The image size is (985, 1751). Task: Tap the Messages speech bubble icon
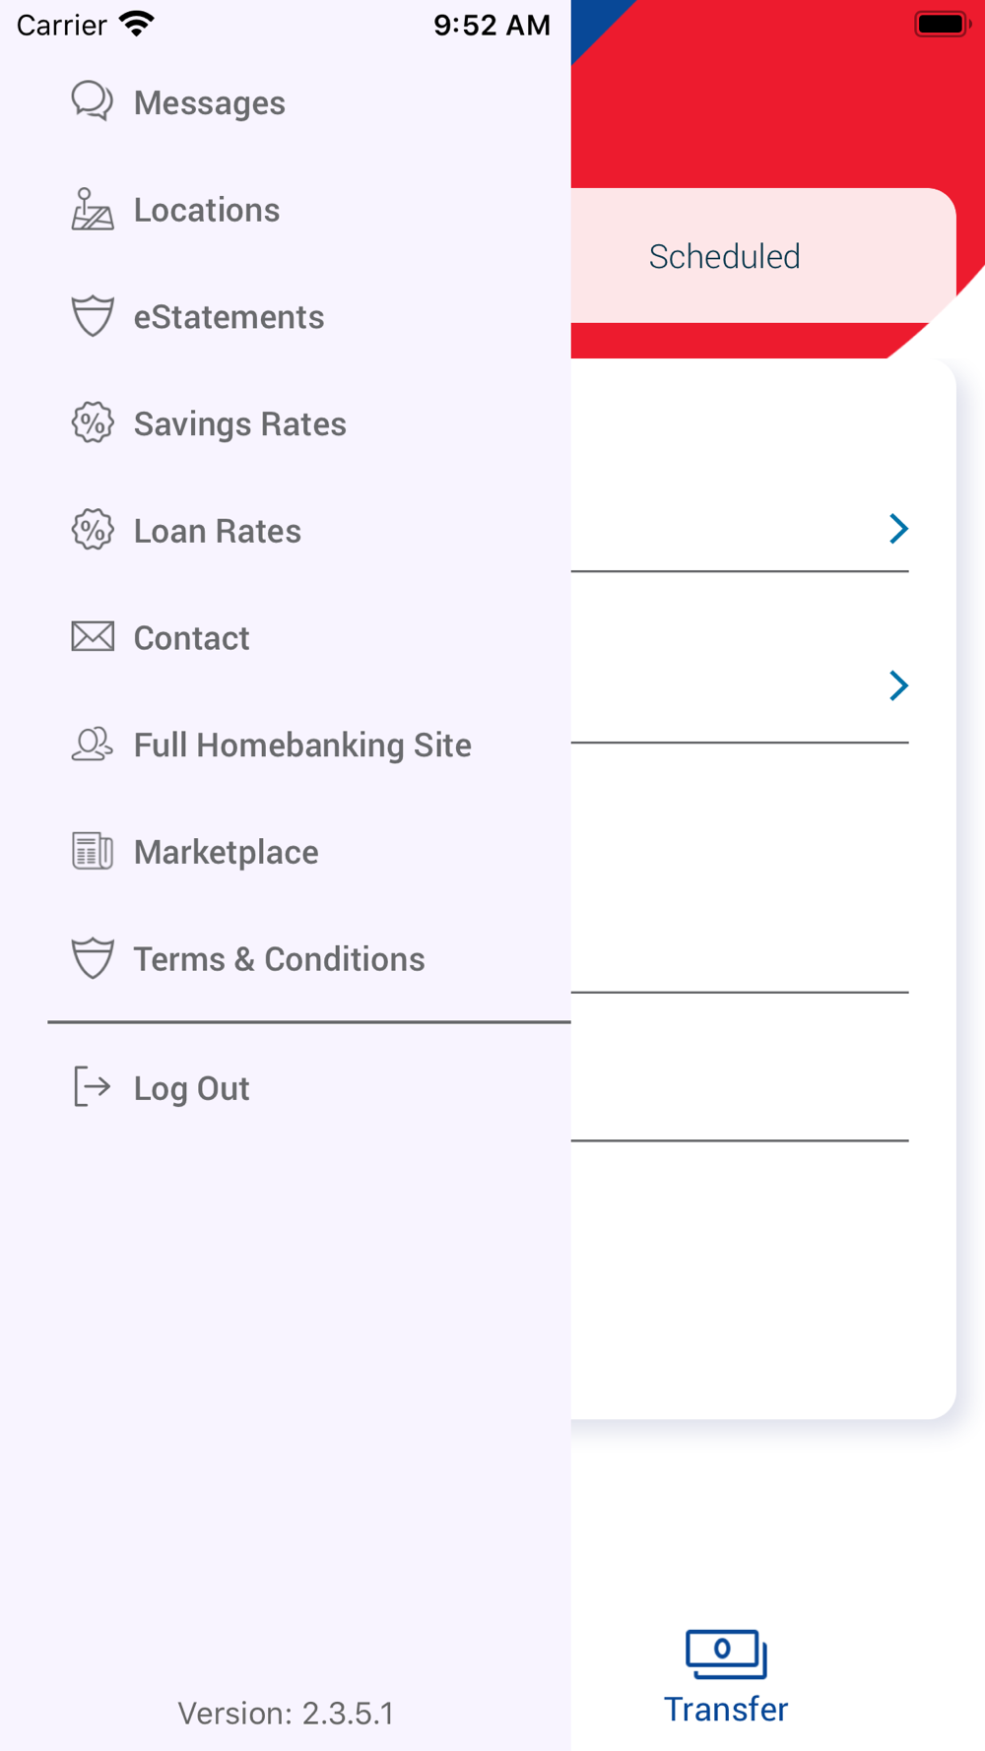pyautogui.click(x=93, y=101)
